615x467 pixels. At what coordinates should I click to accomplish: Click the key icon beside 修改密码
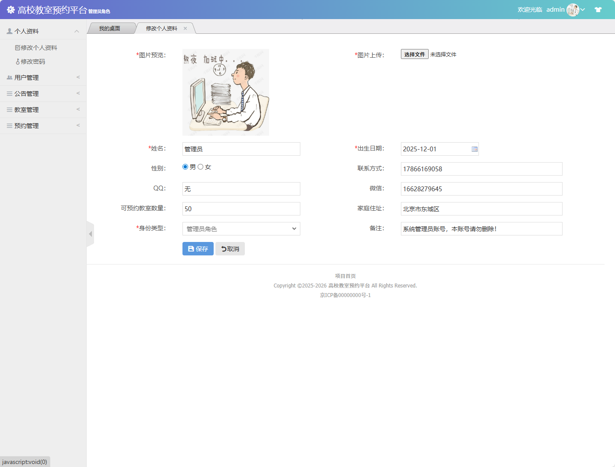pos(18,61)
